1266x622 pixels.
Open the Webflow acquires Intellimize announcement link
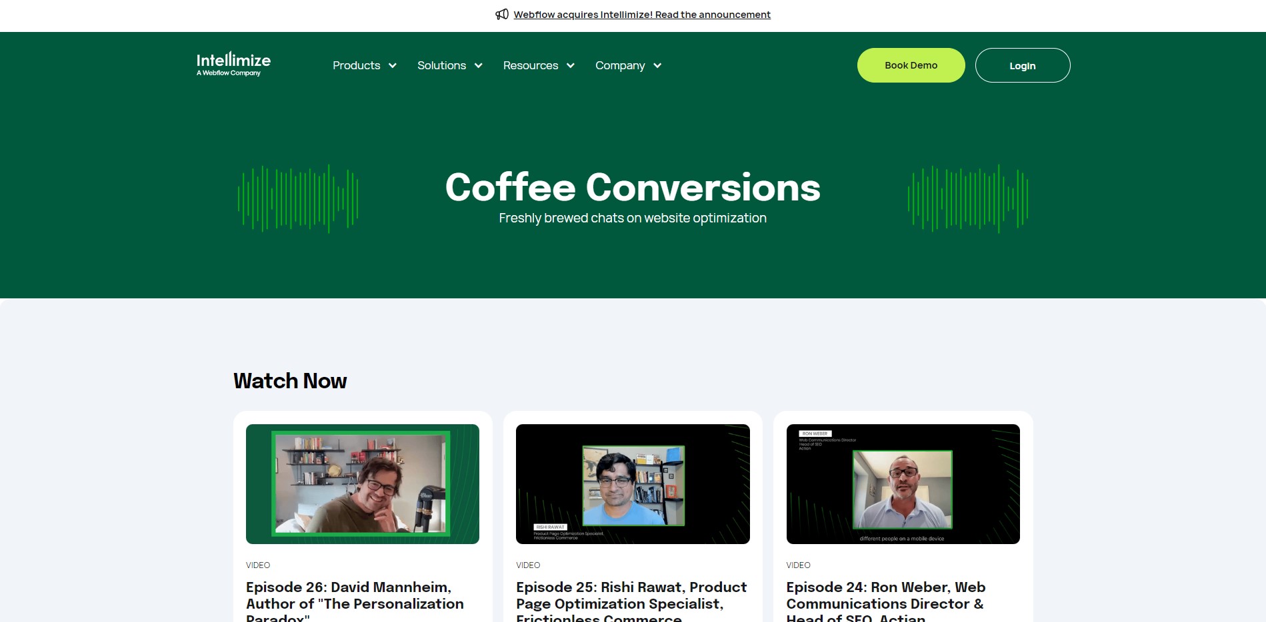(642, 15)
